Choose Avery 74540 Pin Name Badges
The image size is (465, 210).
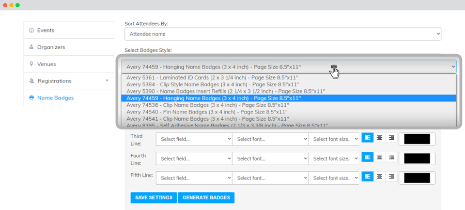(x=288, y=112)
